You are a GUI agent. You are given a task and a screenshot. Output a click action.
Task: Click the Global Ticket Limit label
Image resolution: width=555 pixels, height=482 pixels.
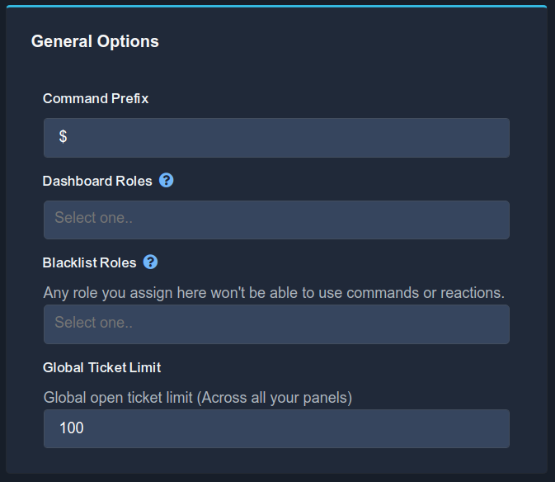pyautogui.click(x=101, y=367)
